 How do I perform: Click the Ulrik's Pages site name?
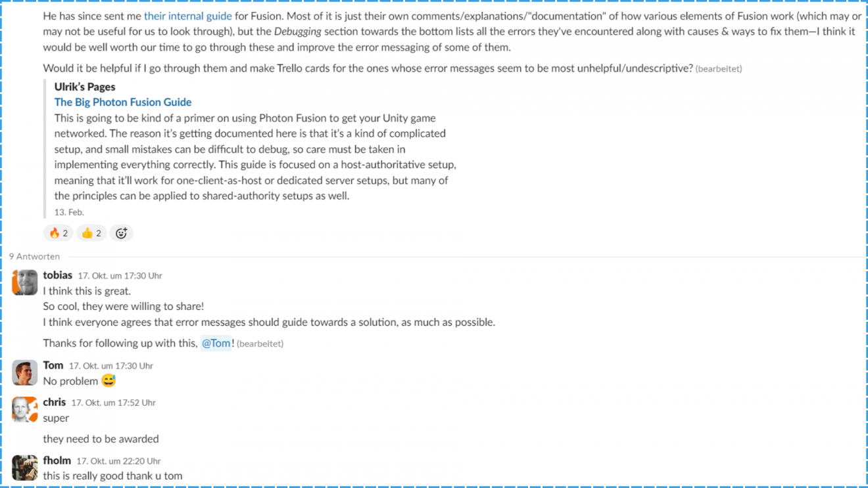tap(85, 87)
